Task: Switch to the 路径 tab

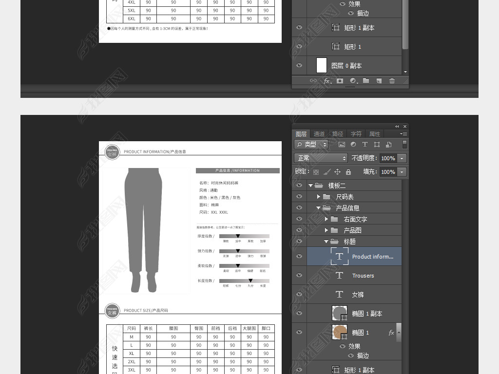Action: (338, 134)
